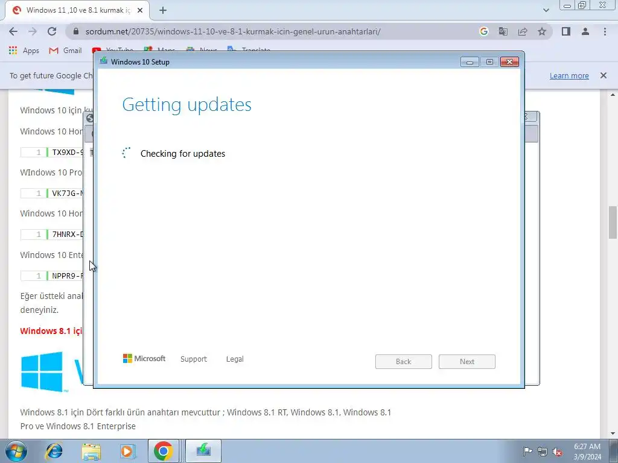Open Action Center flag icon
Viewport: 618px width, 463px height.
(x=527, y=451)
